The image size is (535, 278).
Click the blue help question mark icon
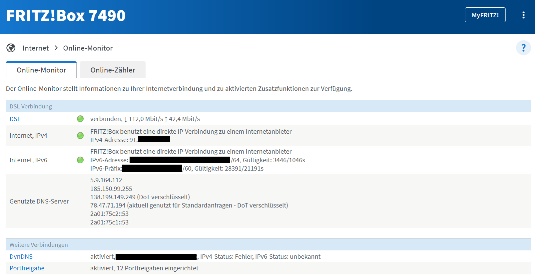click(x=523, y=48)
